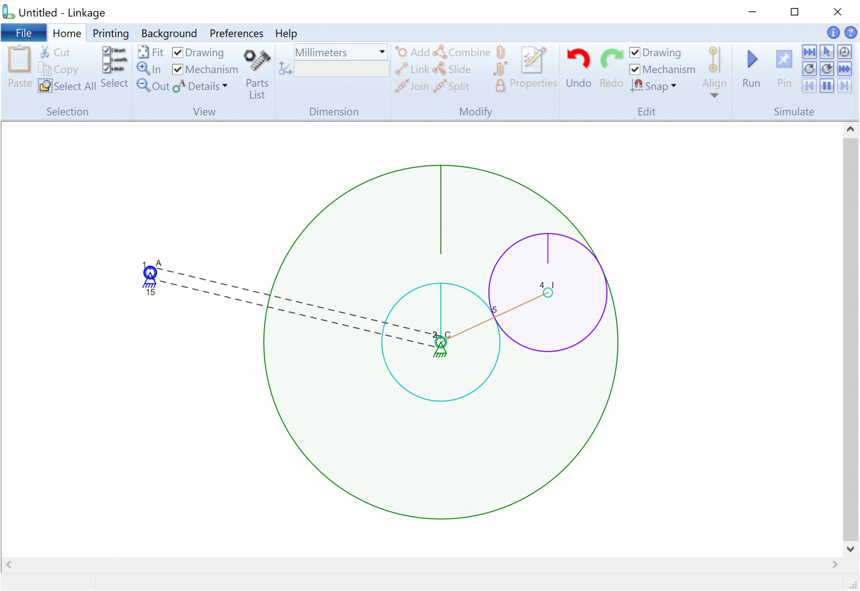This screenshot has width=860, height=591.
Task: Click the Pause simulation control
Action: point(826,85)
